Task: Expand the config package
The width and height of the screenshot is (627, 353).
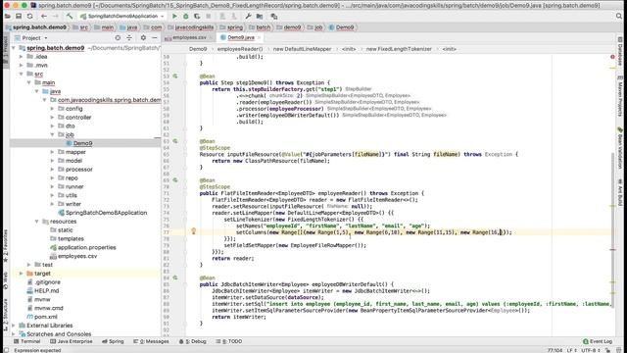Action: click(x=52, y=109)
